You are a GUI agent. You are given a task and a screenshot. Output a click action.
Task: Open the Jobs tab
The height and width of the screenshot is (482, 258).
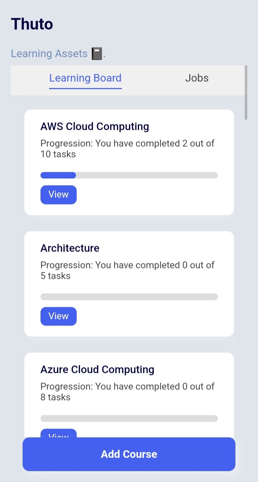[197, 78]
